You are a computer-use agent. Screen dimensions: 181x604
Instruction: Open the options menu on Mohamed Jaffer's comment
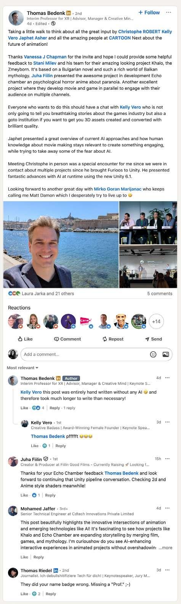coord(167,508)
